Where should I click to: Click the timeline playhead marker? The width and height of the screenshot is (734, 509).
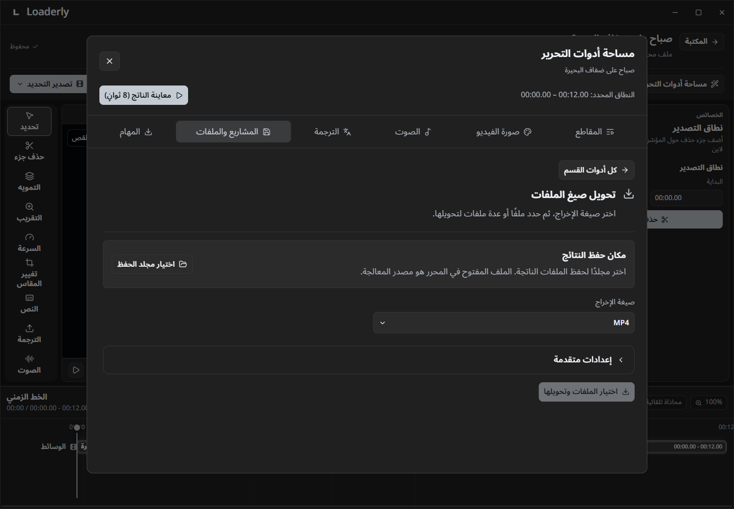tap(77, 428)
